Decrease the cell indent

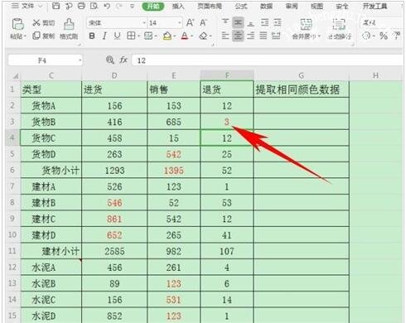point(264,22)
